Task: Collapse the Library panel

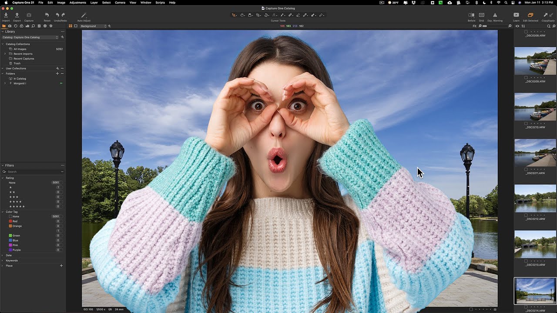Action: [3, 32]
